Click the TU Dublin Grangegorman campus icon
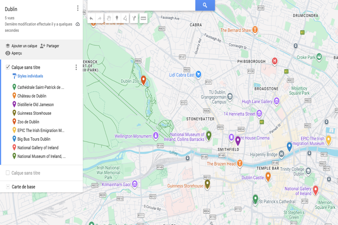 (x=230, y=97)
